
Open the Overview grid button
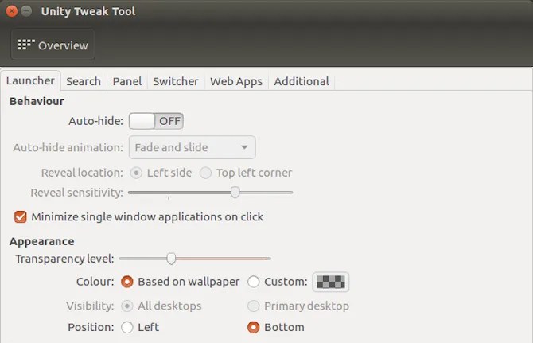pyautogui.click(x=53, y=45)
